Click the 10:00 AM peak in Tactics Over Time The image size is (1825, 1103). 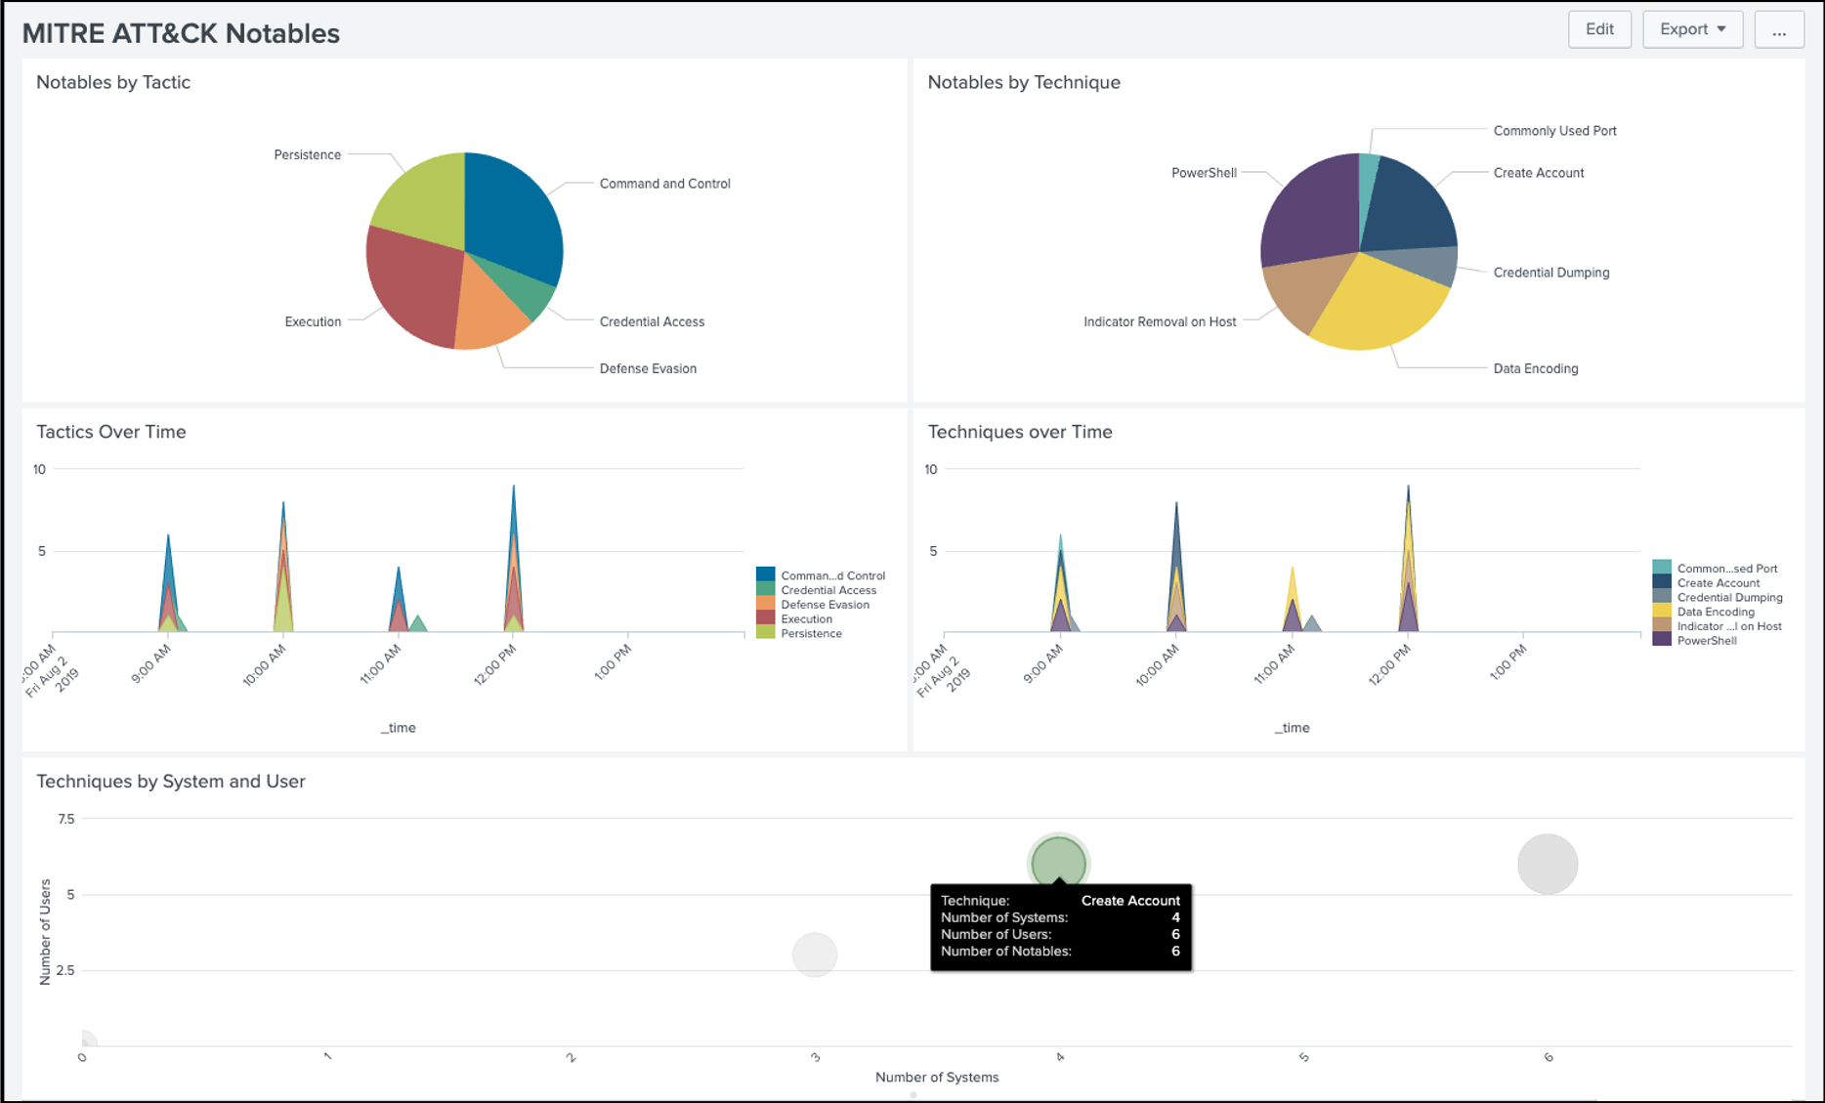point(283,567)
